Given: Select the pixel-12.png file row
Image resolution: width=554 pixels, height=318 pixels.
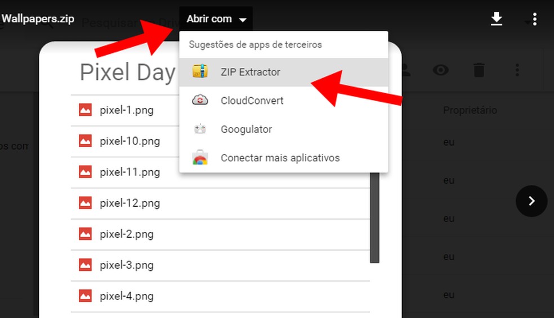Looking at the screenshot, I should pos(129,203).
